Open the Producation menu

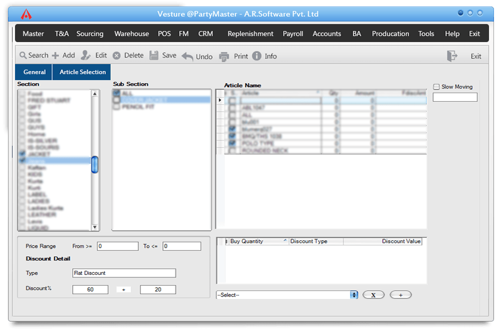click(x=390, y=34)
